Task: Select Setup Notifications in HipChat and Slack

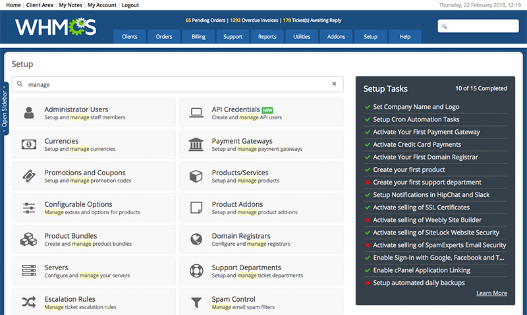Action: pos(431,195)
